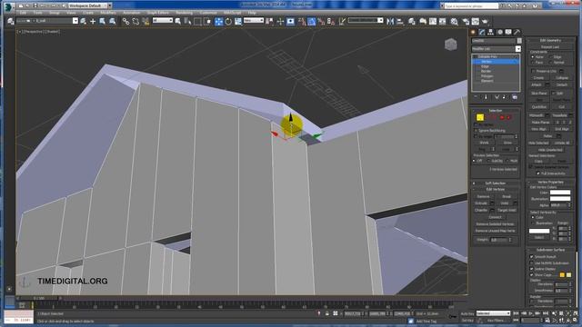Click the Mirror tool icon
Image resolution: width=582 pixels, height=327 pixels.
390,21
